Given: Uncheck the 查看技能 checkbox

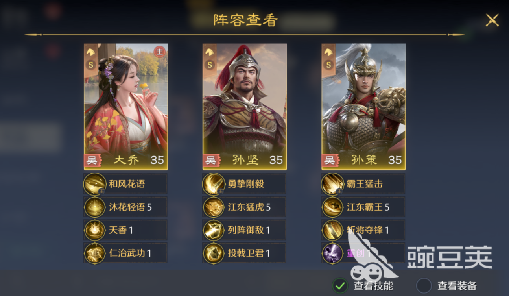Looking at the screenshot, I should coord(340,285).
